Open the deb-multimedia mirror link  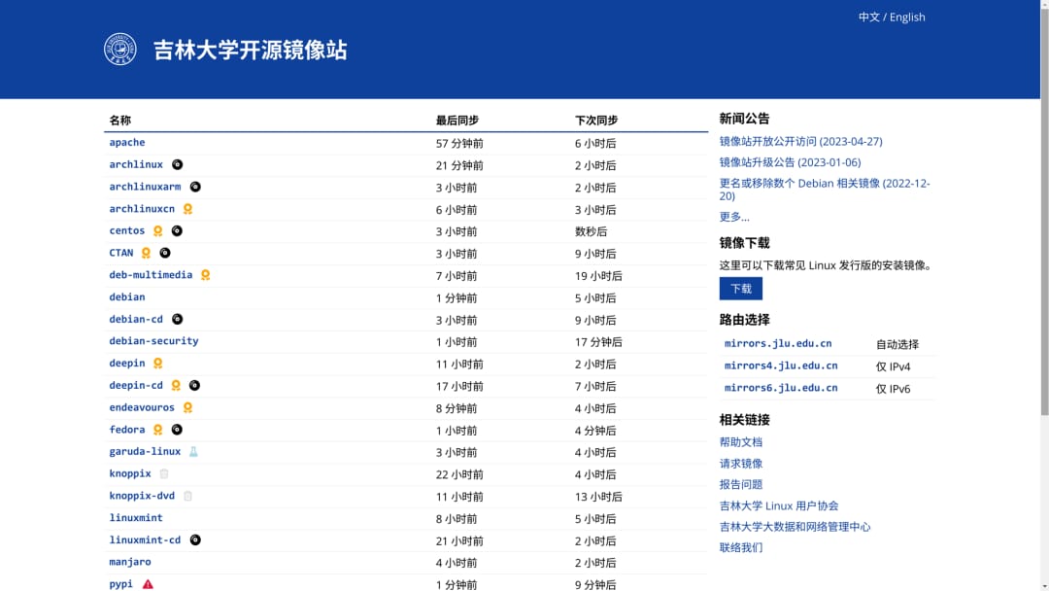pos(151,275)
